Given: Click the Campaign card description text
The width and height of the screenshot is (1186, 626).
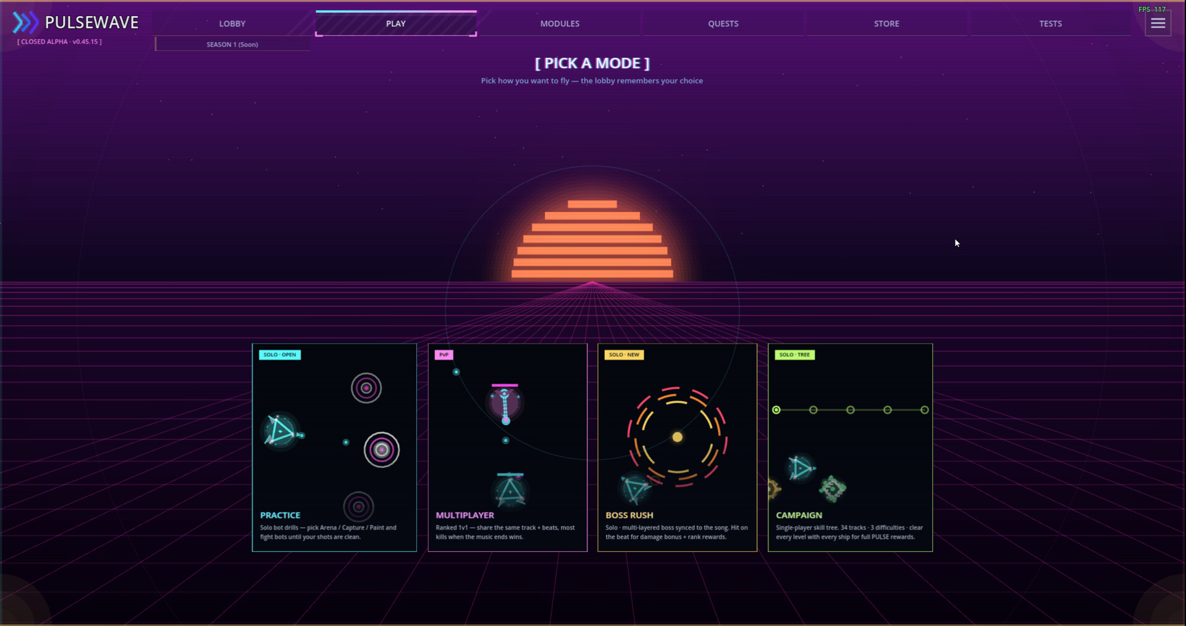Looking at the screenshot, I should (849, 532).
